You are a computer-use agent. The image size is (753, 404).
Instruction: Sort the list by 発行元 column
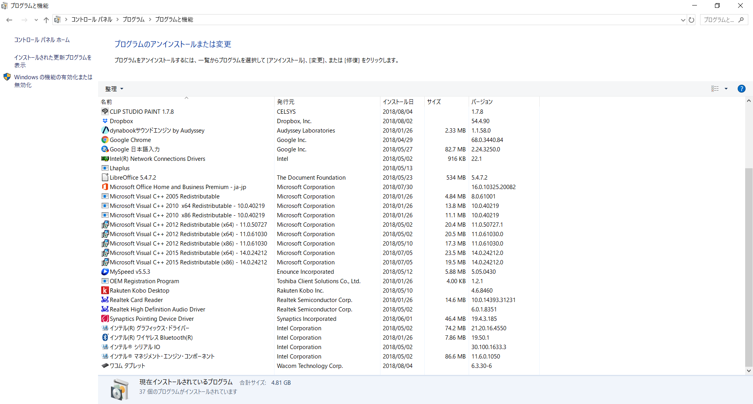click(x=327, y=102)
